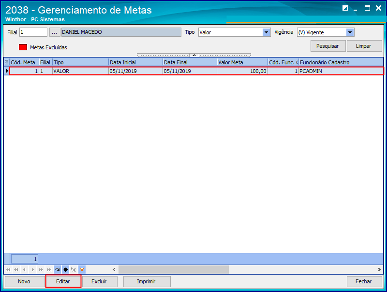The height and width of the screenshot is (292, 387).
Task: Sort by Cód. Meta column header
Action: coord(24,62)
